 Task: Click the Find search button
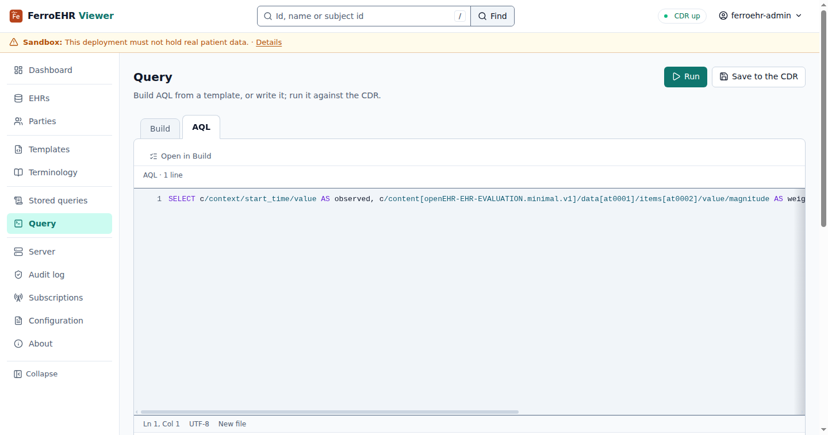(x=492, y=16)
